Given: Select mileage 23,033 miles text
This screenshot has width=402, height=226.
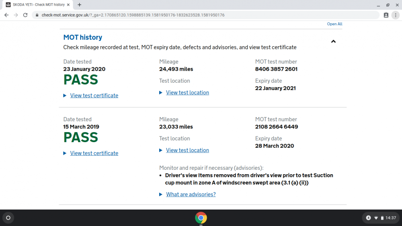Looking at the screenshot, I should click(176, 127).
